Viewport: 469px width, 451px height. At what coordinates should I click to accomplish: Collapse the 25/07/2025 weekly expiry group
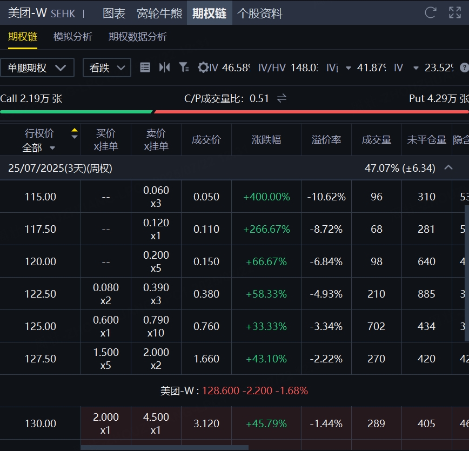[x=448, y=168]
